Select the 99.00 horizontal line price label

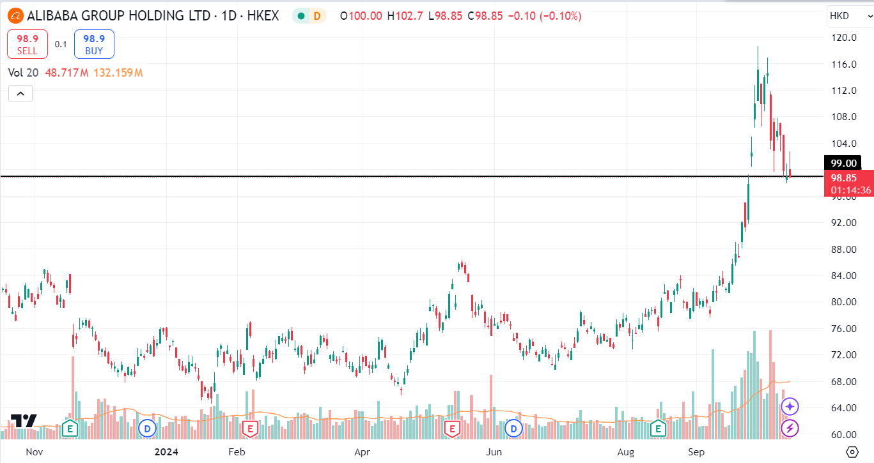click(842, 163)
